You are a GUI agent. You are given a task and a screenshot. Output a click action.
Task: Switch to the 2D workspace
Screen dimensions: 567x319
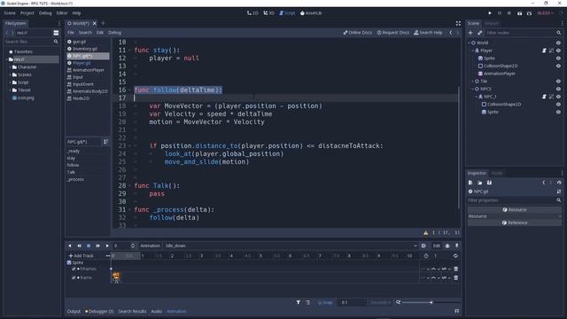pos(252,13)
